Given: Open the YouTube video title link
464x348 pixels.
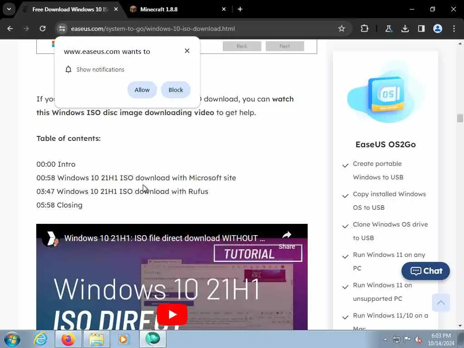Looking at the screenshot, I should click(164, 238).
